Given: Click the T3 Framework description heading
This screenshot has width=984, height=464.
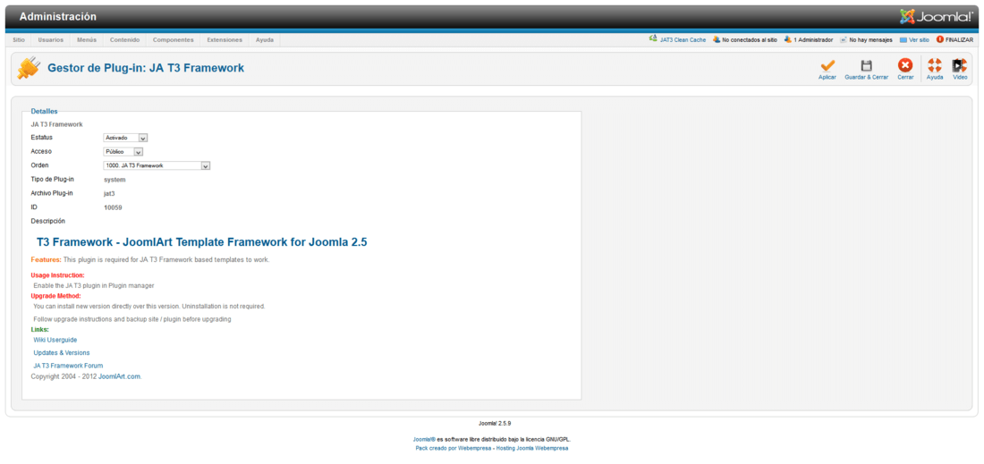Looking at the screenshot, I should (x=202, y=242).
